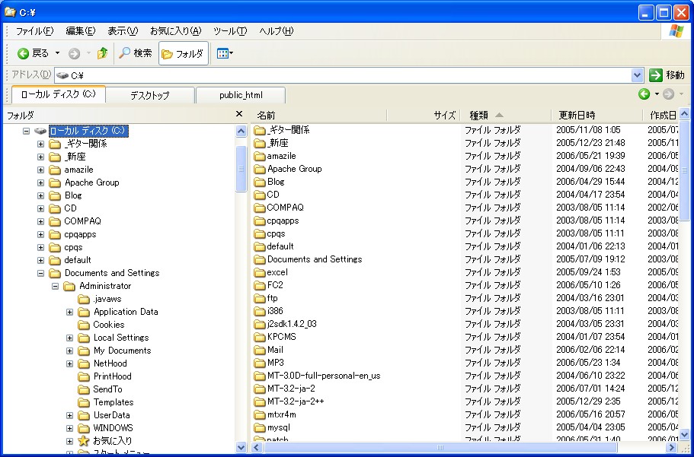The image size is (694, 457).
Task: Open the 検索 search tool
Action: (x=136, y=53)
